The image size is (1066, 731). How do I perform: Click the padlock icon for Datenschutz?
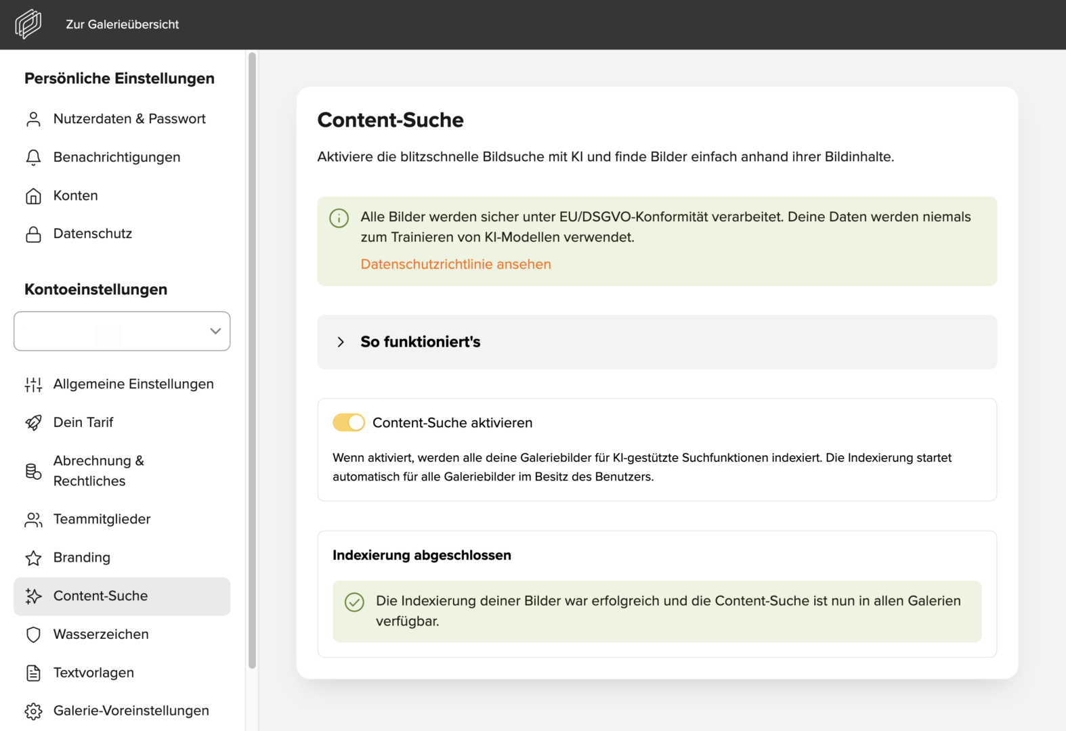(x=33, y=234)
